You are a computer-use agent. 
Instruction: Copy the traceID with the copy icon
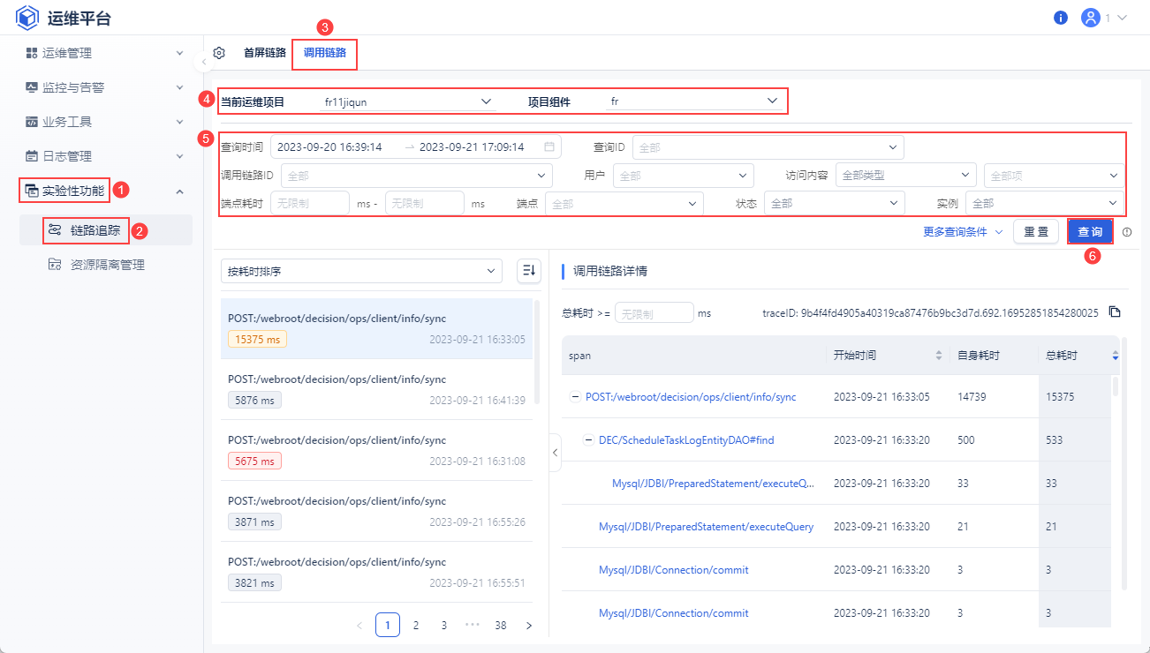[x=1115, y=312]
